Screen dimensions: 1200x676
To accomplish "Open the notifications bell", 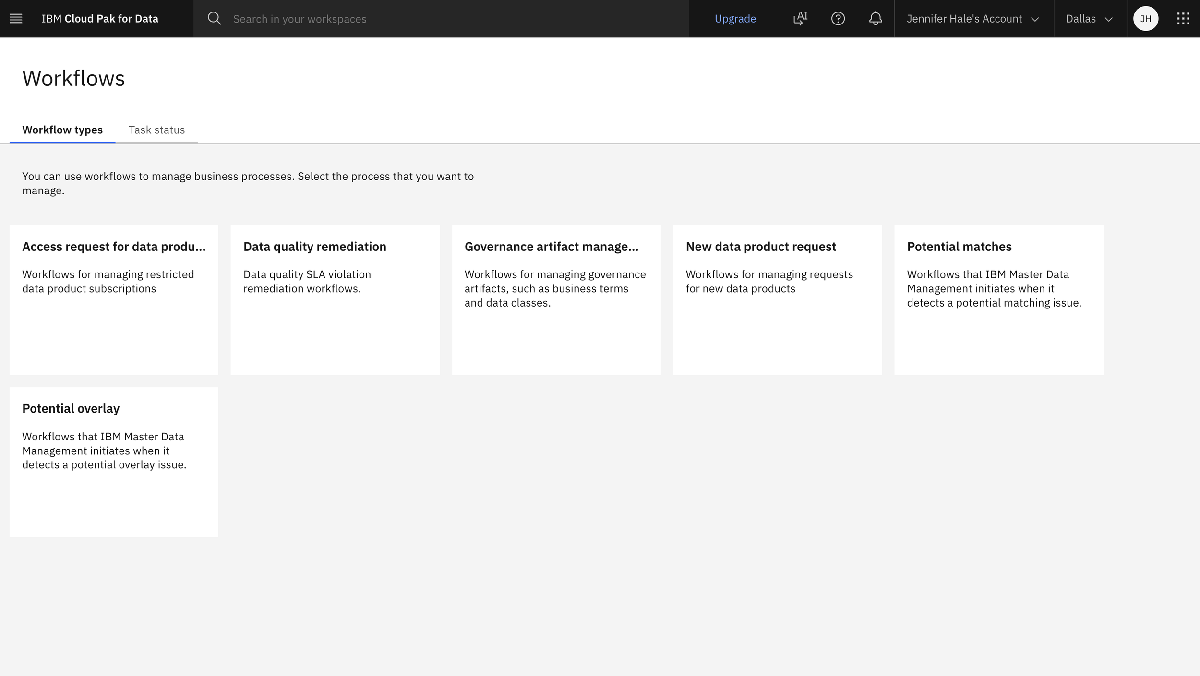I will [x=875, y=19].
